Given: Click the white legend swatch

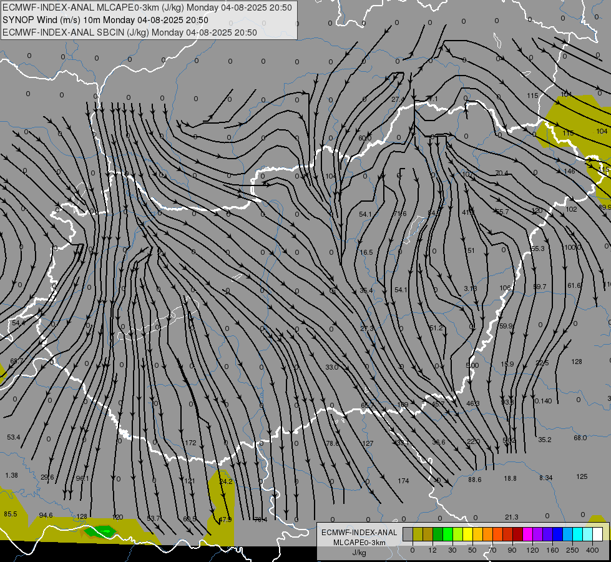Looking at the screenshot, I should tap(597, 534).
